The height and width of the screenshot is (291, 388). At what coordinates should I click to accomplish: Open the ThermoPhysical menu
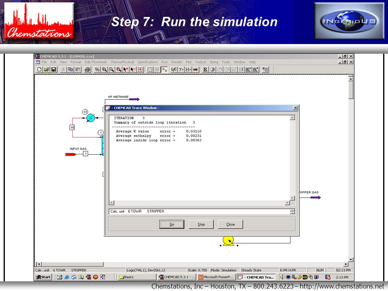[122, 62]
